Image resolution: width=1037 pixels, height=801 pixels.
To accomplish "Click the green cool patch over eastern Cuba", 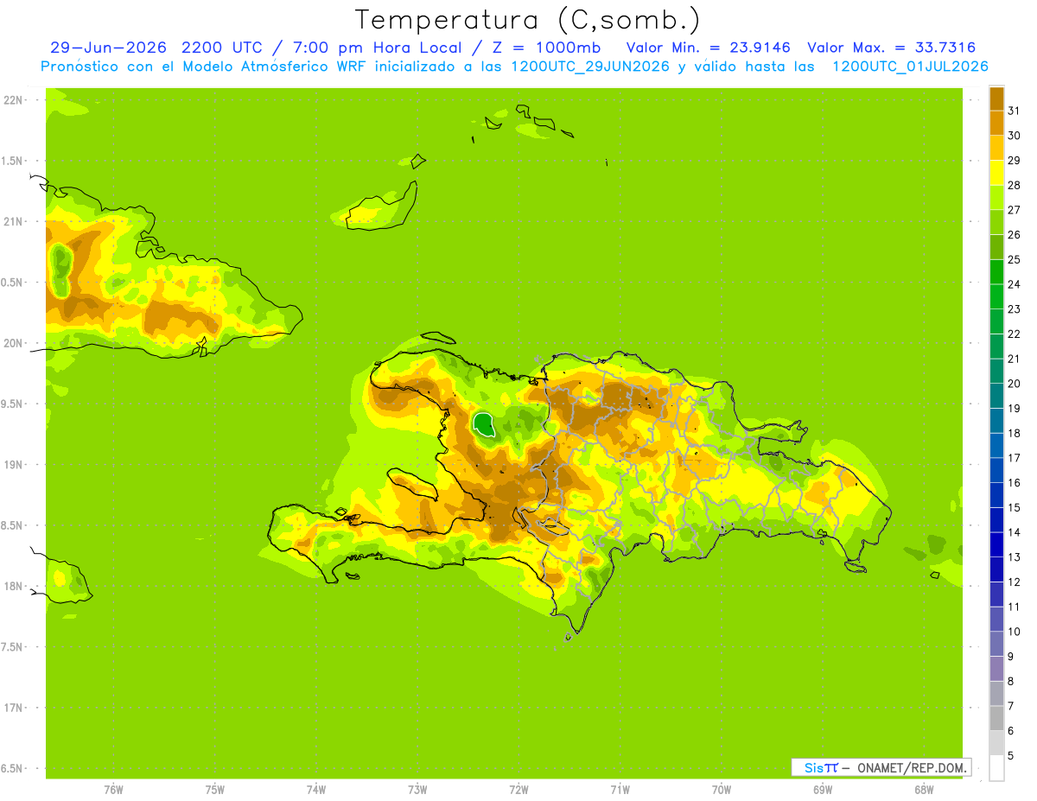I will pyautogui.click(x=60, y=269).
